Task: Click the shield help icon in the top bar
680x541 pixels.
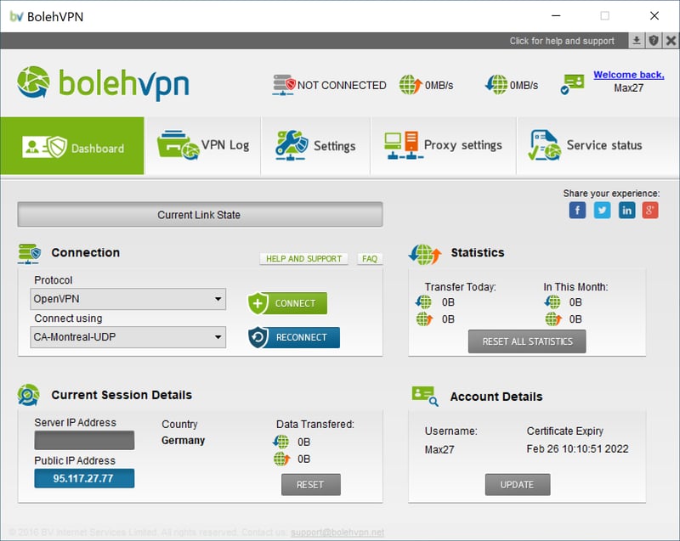Action: point(654,41)
